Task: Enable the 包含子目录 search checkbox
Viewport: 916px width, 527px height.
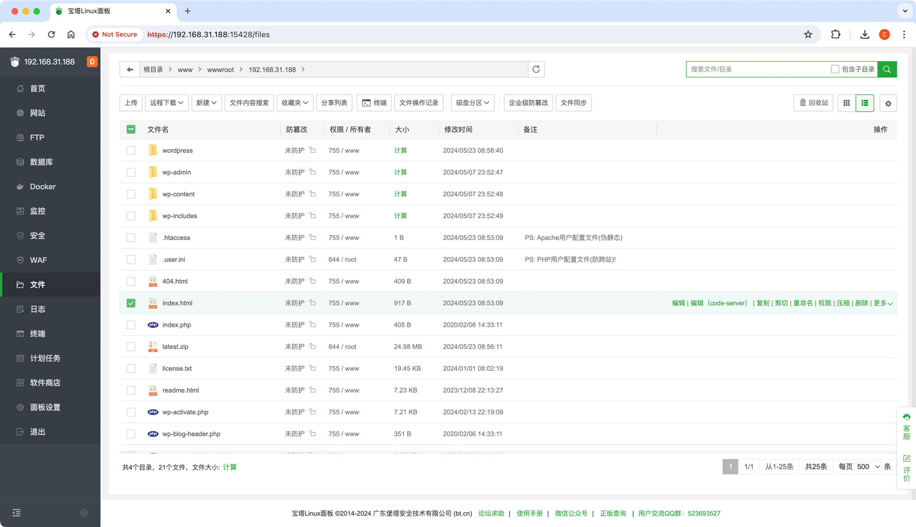Action: [835, 69]
